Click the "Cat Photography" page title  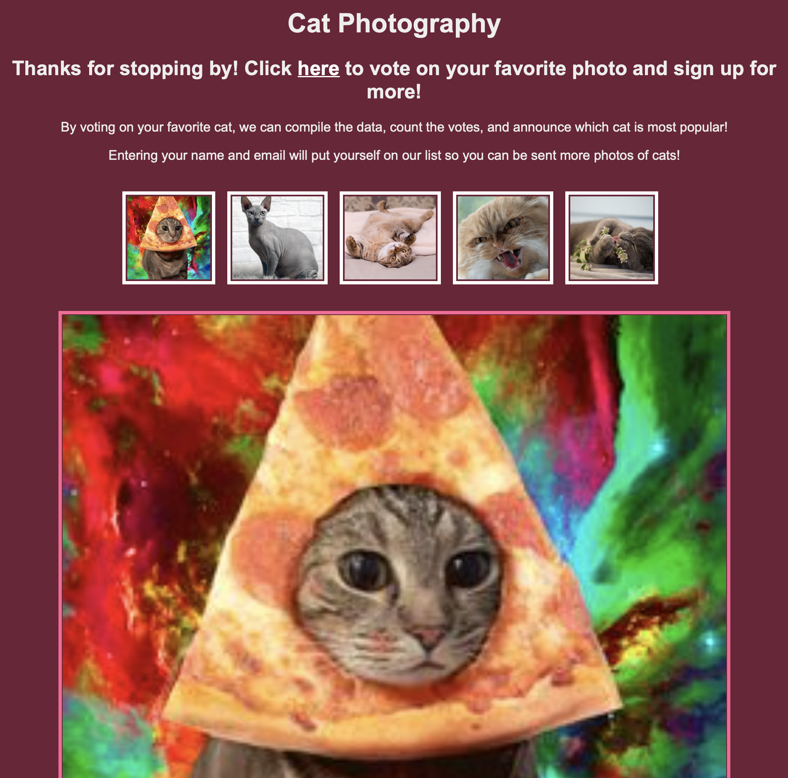click(x=394, y=23)
